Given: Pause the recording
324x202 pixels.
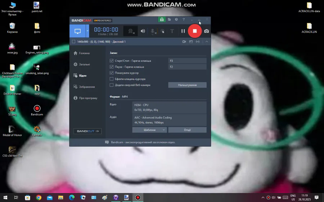Looking at the screenshot, I should pyautogui.click(x=183, y=31).
